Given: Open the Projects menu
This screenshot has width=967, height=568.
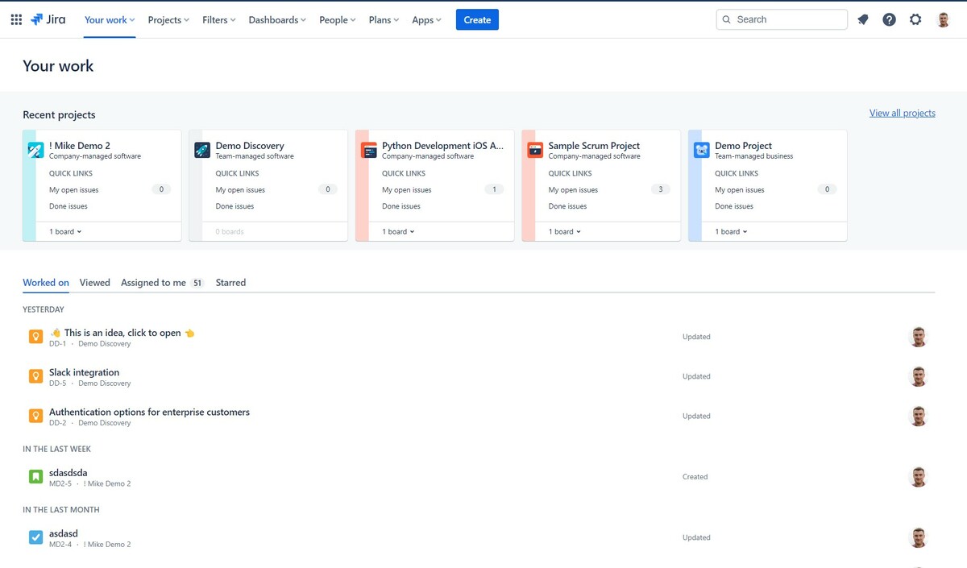Looking at the screenshot, I should point(168,19).
